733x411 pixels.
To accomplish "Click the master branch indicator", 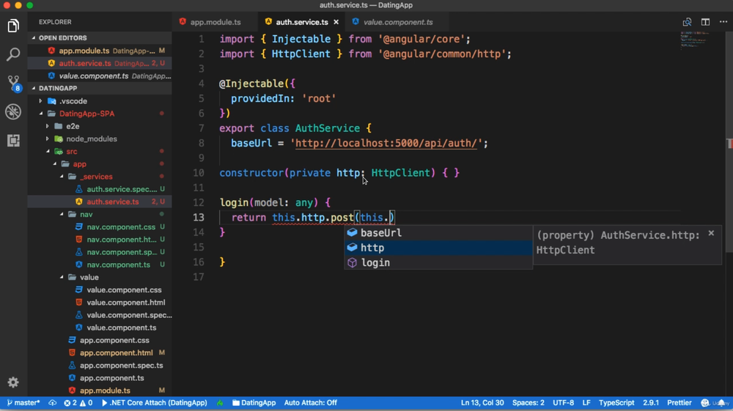I will (23, 403).
